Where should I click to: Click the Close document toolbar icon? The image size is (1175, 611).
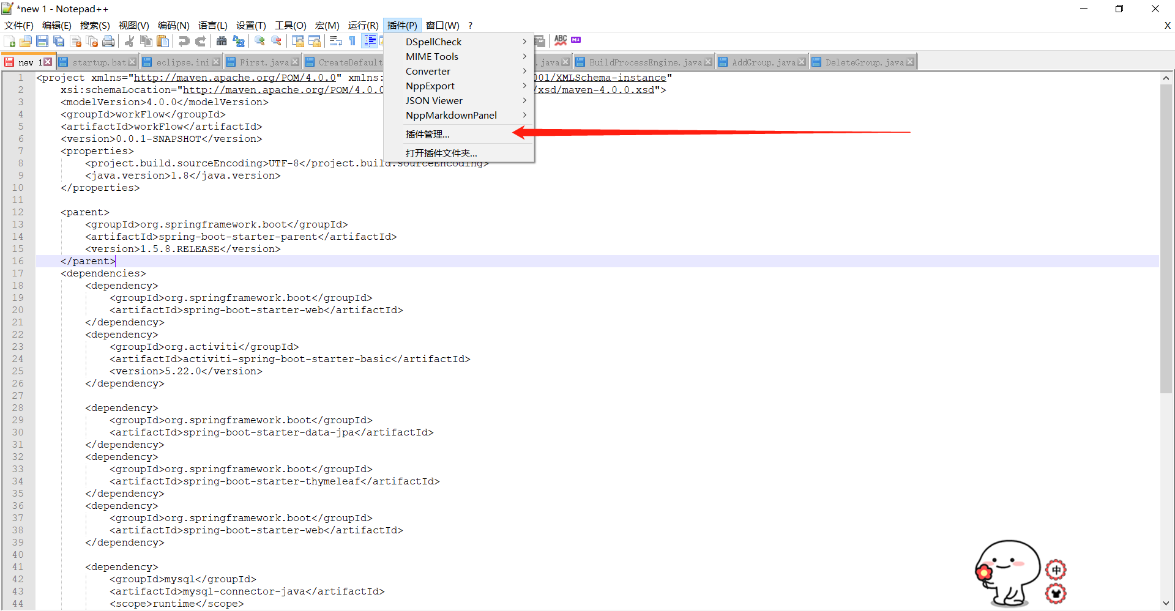(76, 41)
